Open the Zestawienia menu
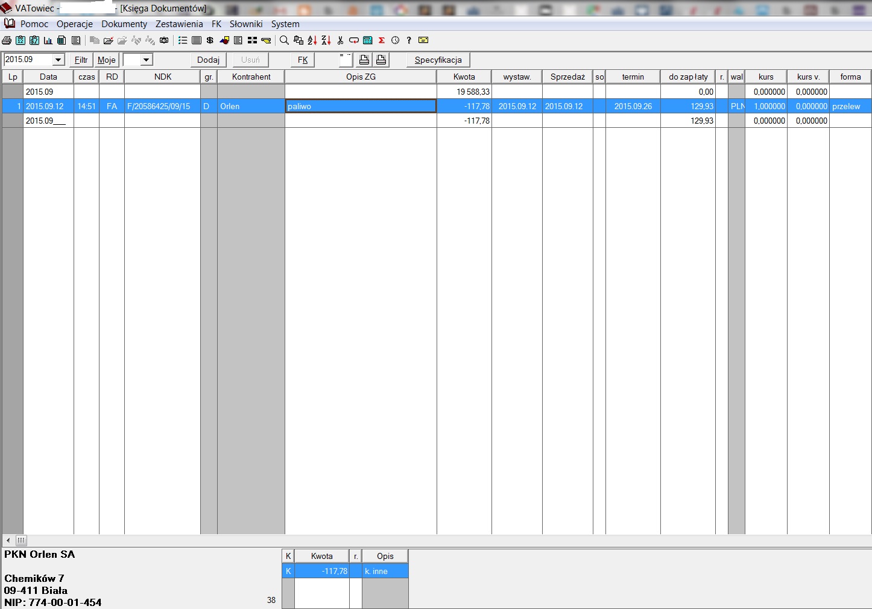Viewport: 872px width, 609px height. pos(179,24)
